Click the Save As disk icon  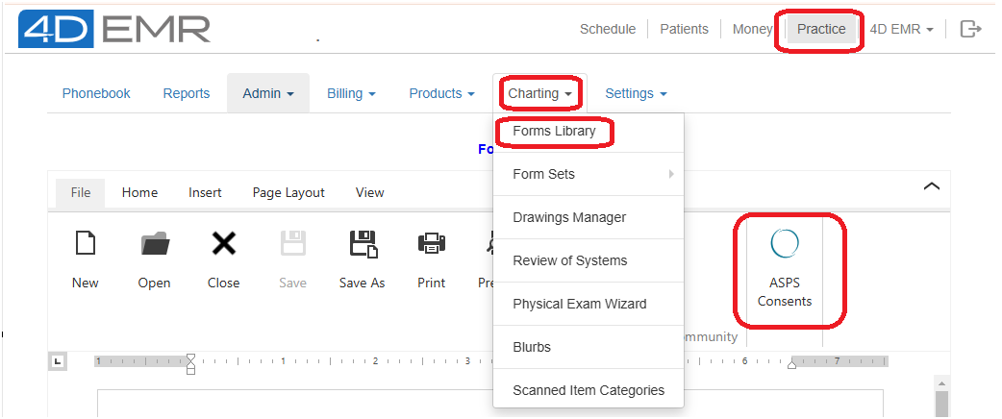363,243
